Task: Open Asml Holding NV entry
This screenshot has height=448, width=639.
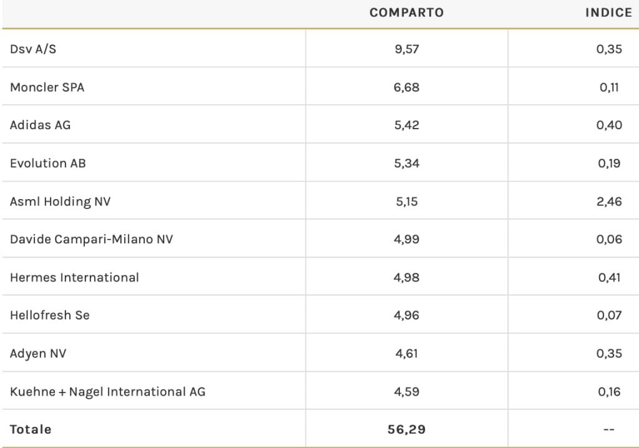Action: pyautogui.click(x=60, y=201)
